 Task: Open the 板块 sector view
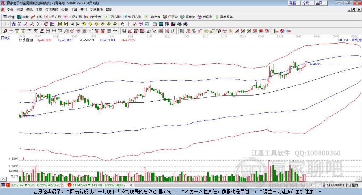pos(23,17)
